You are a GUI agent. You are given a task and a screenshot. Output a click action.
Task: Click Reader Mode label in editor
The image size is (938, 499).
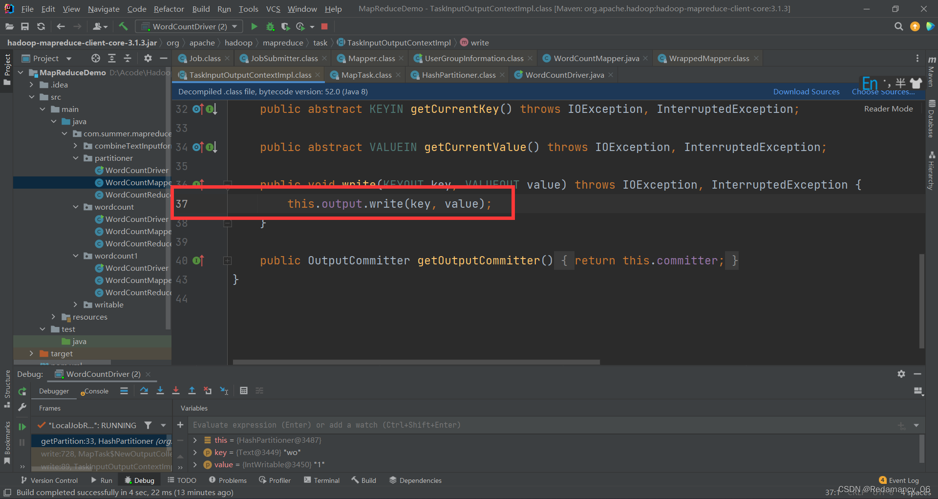tap(888, 108)
